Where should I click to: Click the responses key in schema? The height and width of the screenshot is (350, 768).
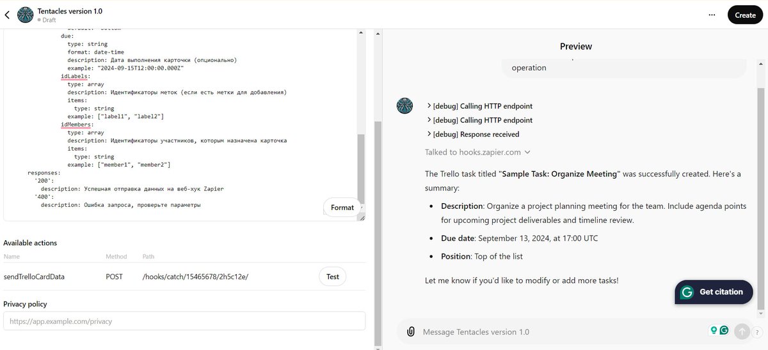44,172
